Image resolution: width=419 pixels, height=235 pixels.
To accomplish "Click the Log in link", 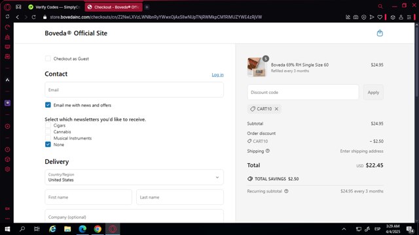I will tap(217, 74).
